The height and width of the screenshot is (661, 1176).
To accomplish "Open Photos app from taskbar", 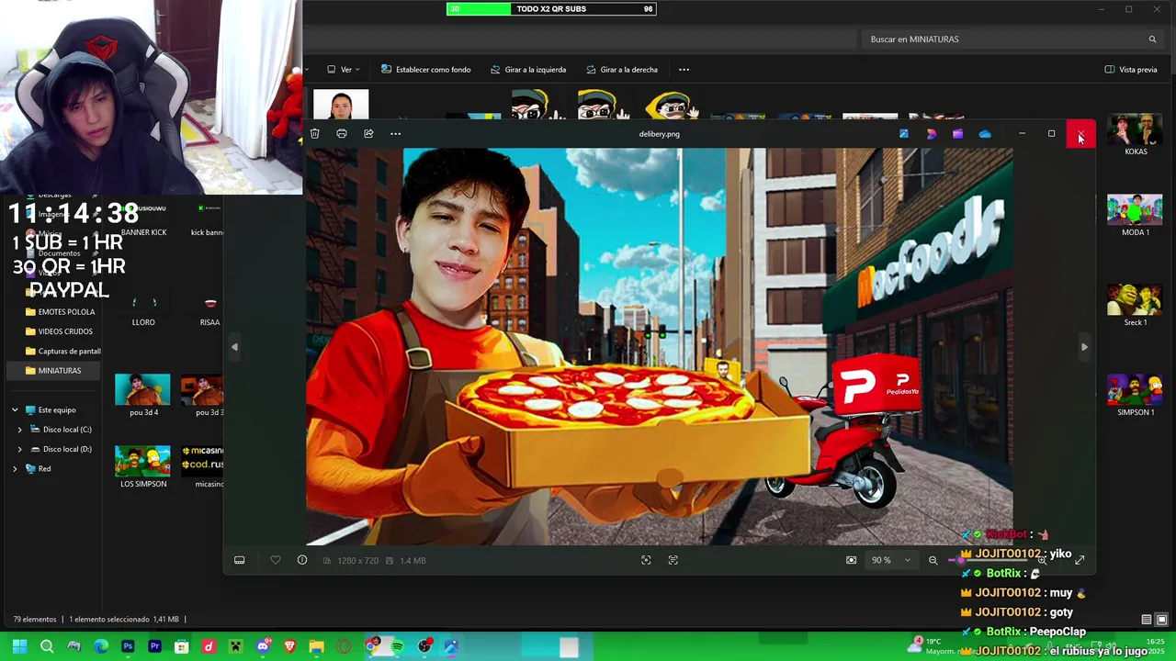I will [x=451, y=646].
